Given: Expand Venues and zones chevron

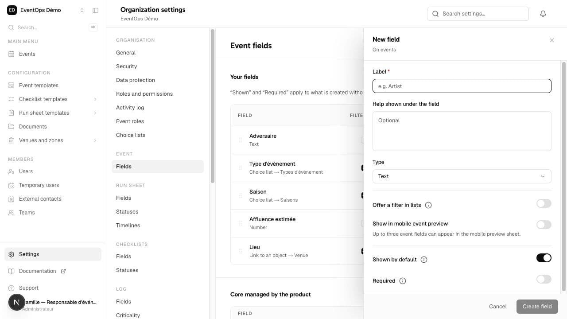Looking at the screenshot, I should [95, 140].
